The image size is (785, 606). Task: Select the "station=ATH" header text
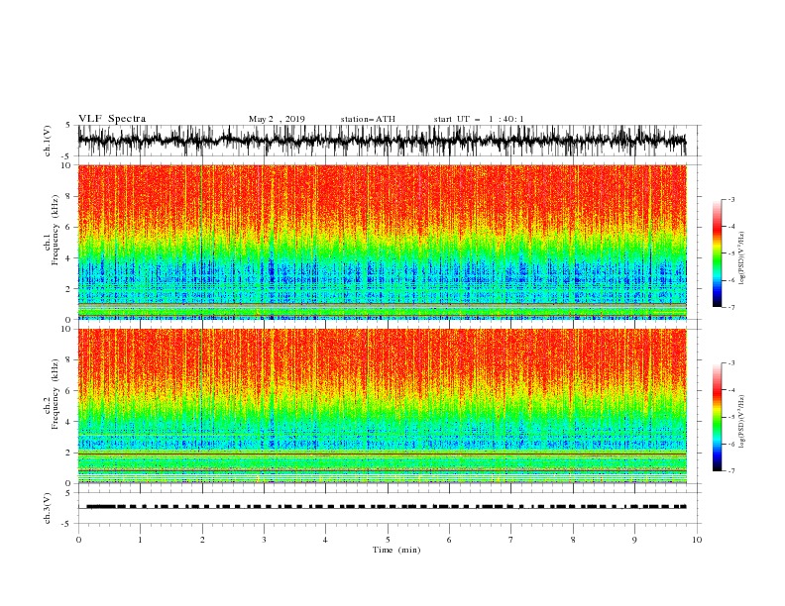[368, 119]
